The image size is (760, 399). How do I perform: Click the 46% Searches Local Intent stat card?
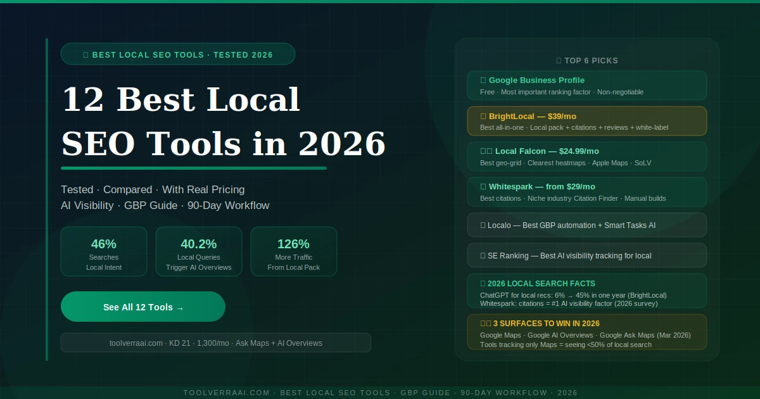pyautogui.click(x=104, y=251)
